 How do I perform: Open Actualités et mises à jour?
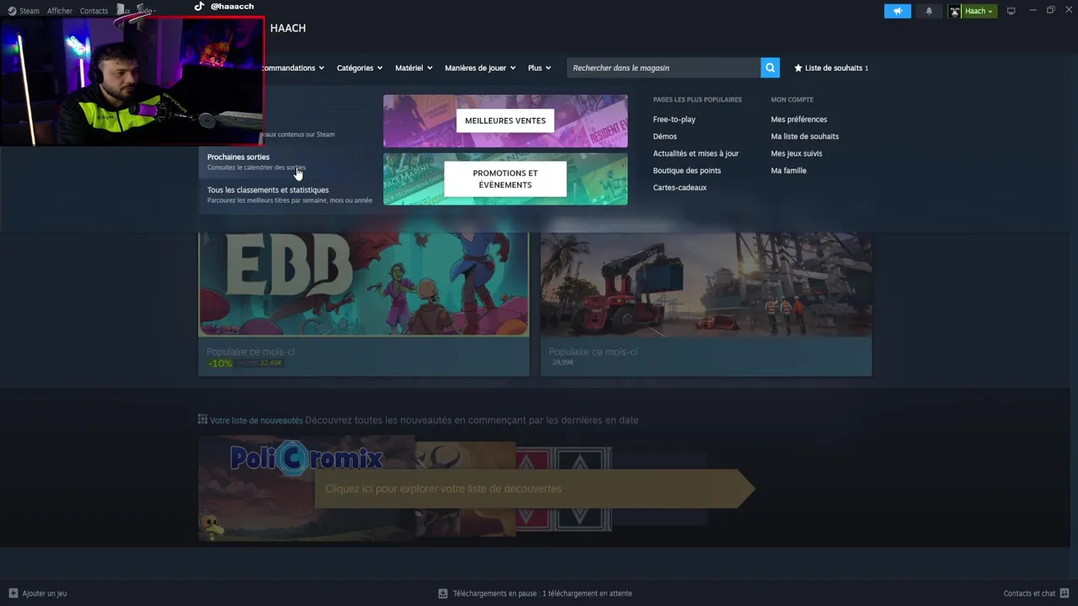(x=696, y=153)
